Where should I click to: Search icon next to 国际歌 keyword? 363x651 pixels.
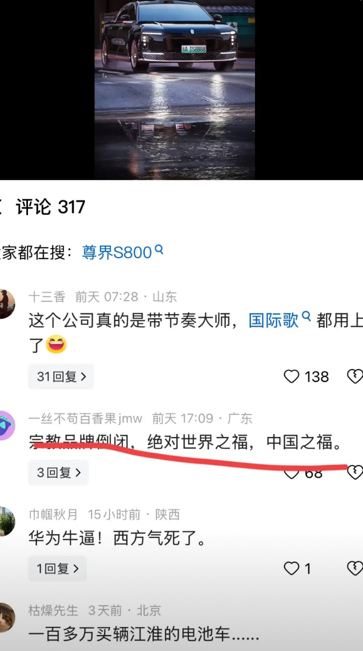pyautogui.click(x=306, y=317)
